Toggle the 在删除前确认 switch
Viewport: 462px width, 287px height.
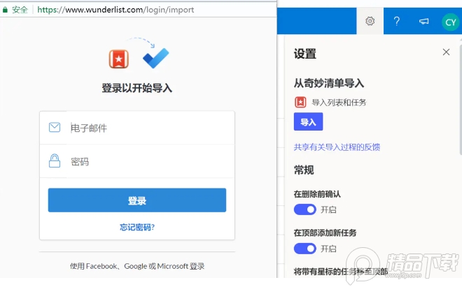click(x=305, y=209)
